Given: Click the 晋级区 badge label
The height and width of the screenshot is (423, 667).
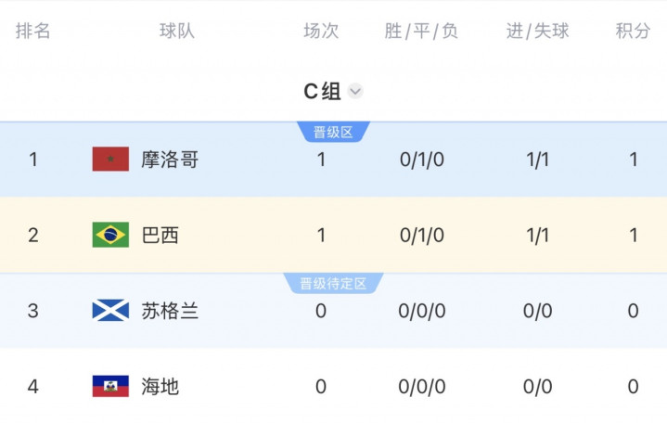Looking at the screenshot, I should [x=333, y=132].
